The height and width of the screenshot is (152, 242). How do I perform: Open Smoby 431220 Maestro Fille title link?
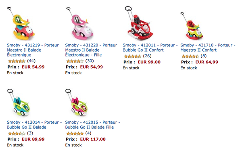(x=91, y=50)
